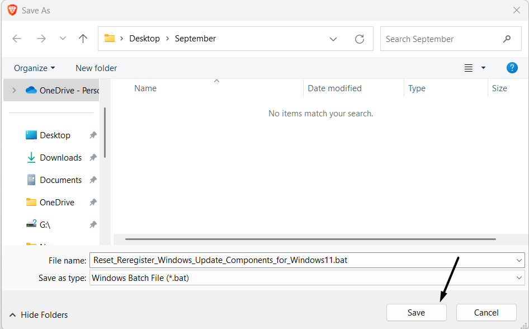Collapse the pane with Hide Folders
The height and width of the screenshot is (329, 529).
(39, 315)
